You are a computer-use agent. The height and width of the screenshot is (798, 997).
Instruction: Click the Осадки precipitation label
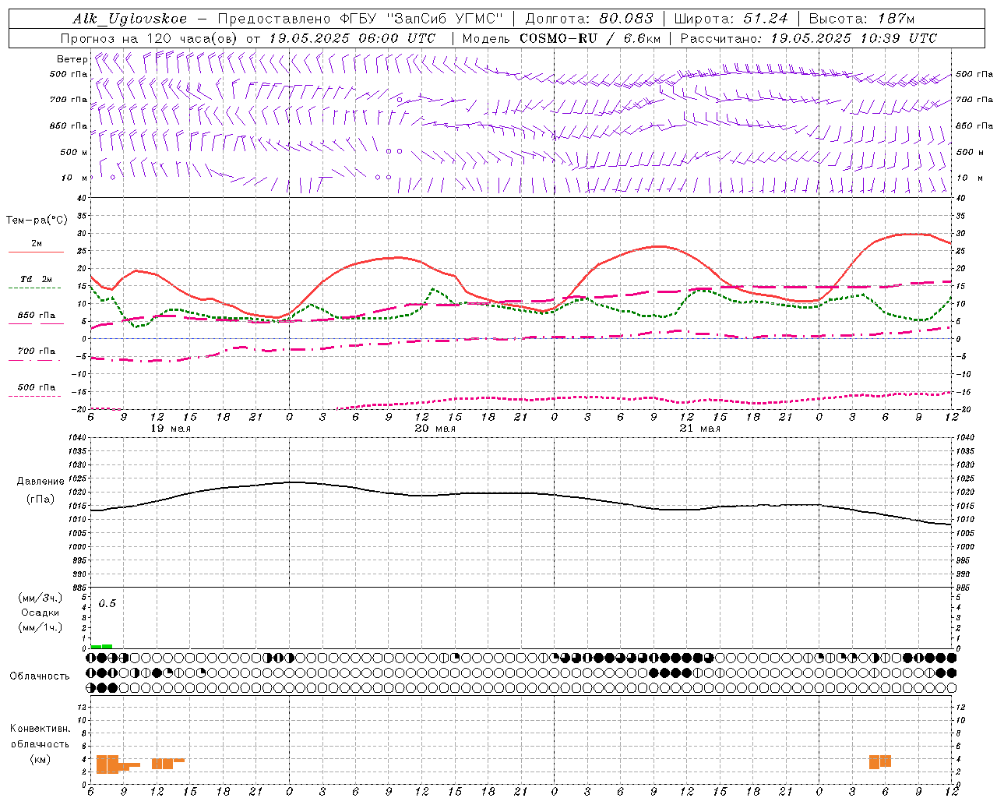tap(40, 613)
